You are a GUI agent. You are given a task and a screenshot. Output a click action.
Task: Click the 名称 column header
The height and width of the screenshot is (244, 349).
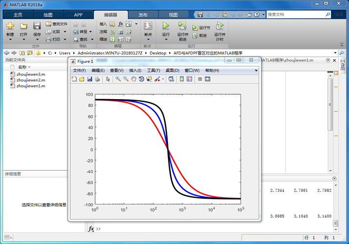pos(22,67)
